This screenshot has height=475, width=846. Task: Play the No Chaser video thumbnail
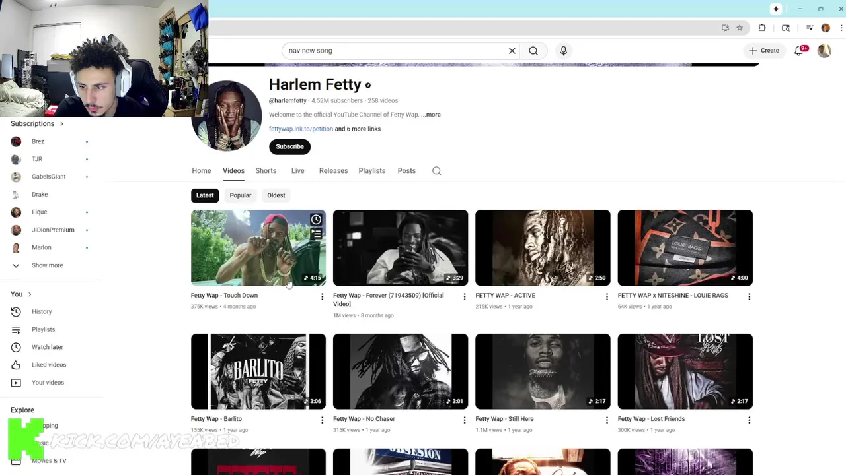(x=401, y=371)
